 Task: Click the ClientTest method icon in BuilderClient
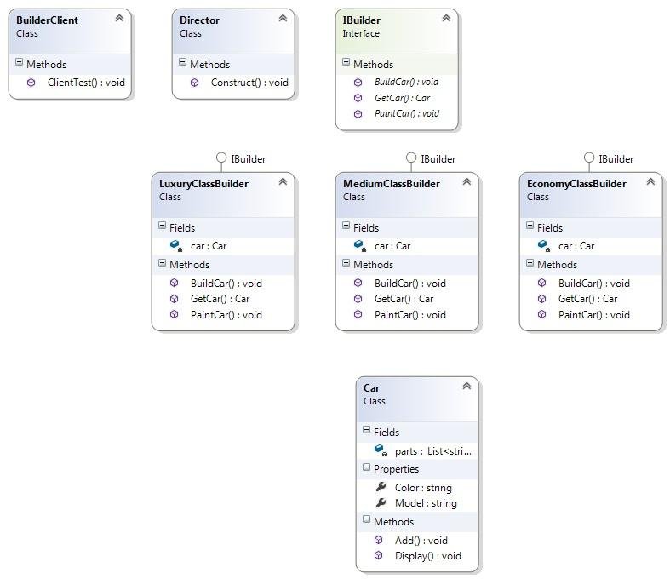[31, 83]
